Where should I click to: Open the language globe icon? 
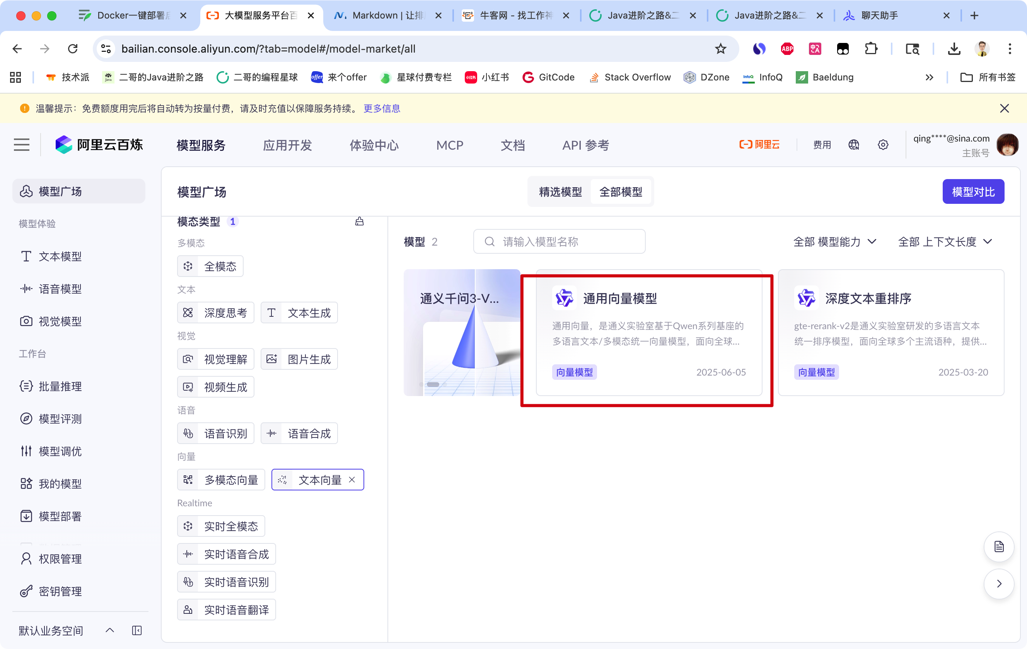pos(853,145)
